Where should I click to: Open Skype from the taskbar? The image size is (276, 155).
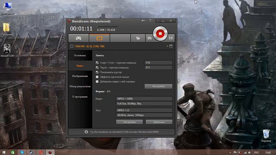[22, 152]
